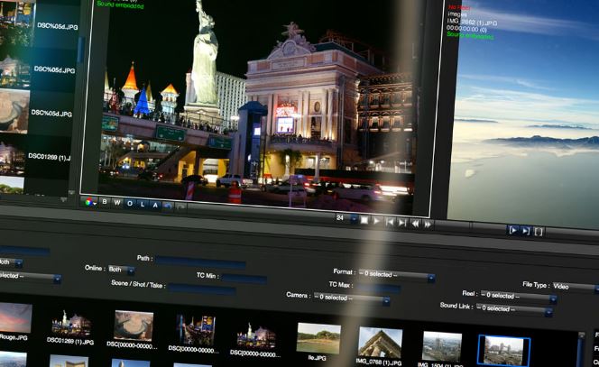This screenshot has height=367, width=599.
Task: Click the thumbnail grid vertical scrollbar
Action: (580, 350)
